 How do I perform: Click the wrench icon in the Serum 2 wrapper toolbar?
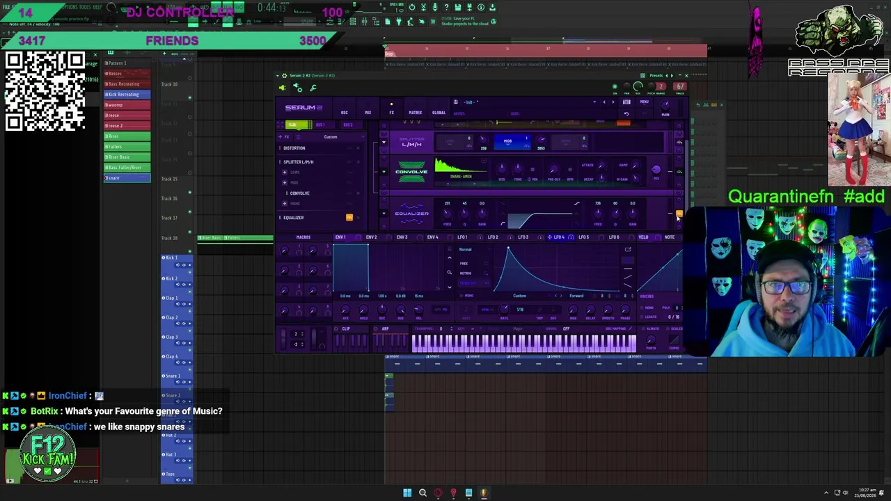313,88
